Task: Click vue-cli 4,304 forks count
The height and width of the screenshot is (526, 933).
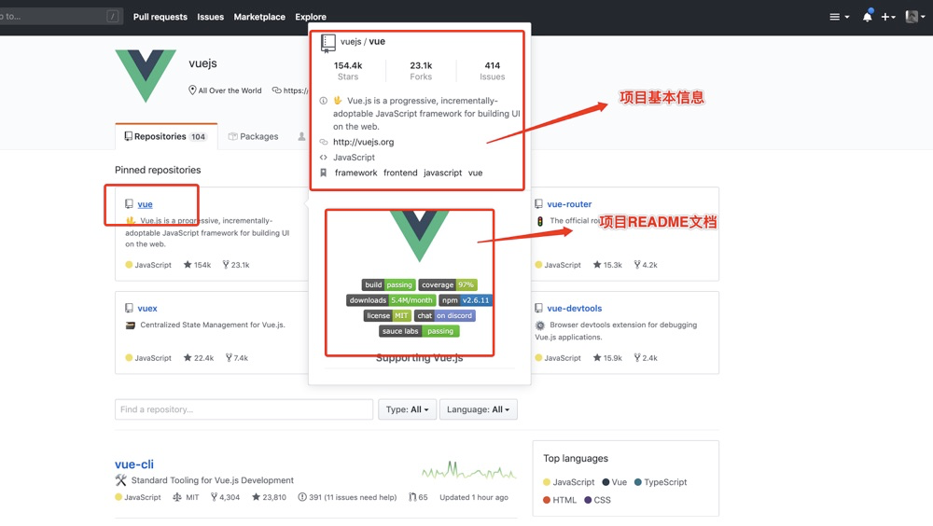Action: (225, 497)
